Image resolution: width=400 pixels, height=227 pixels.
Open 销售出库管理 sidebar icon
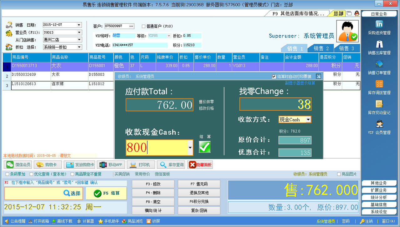(x=379, y=44)
